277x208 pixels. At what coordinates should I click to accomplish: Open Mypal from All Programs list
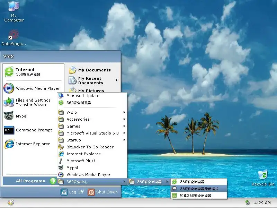coord(92,168)
